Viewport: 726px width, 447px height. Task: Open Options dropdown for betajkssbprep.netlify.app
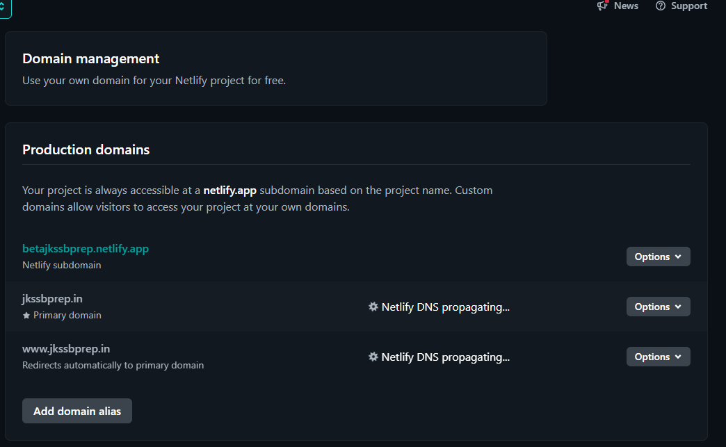(x=658, y=257)
